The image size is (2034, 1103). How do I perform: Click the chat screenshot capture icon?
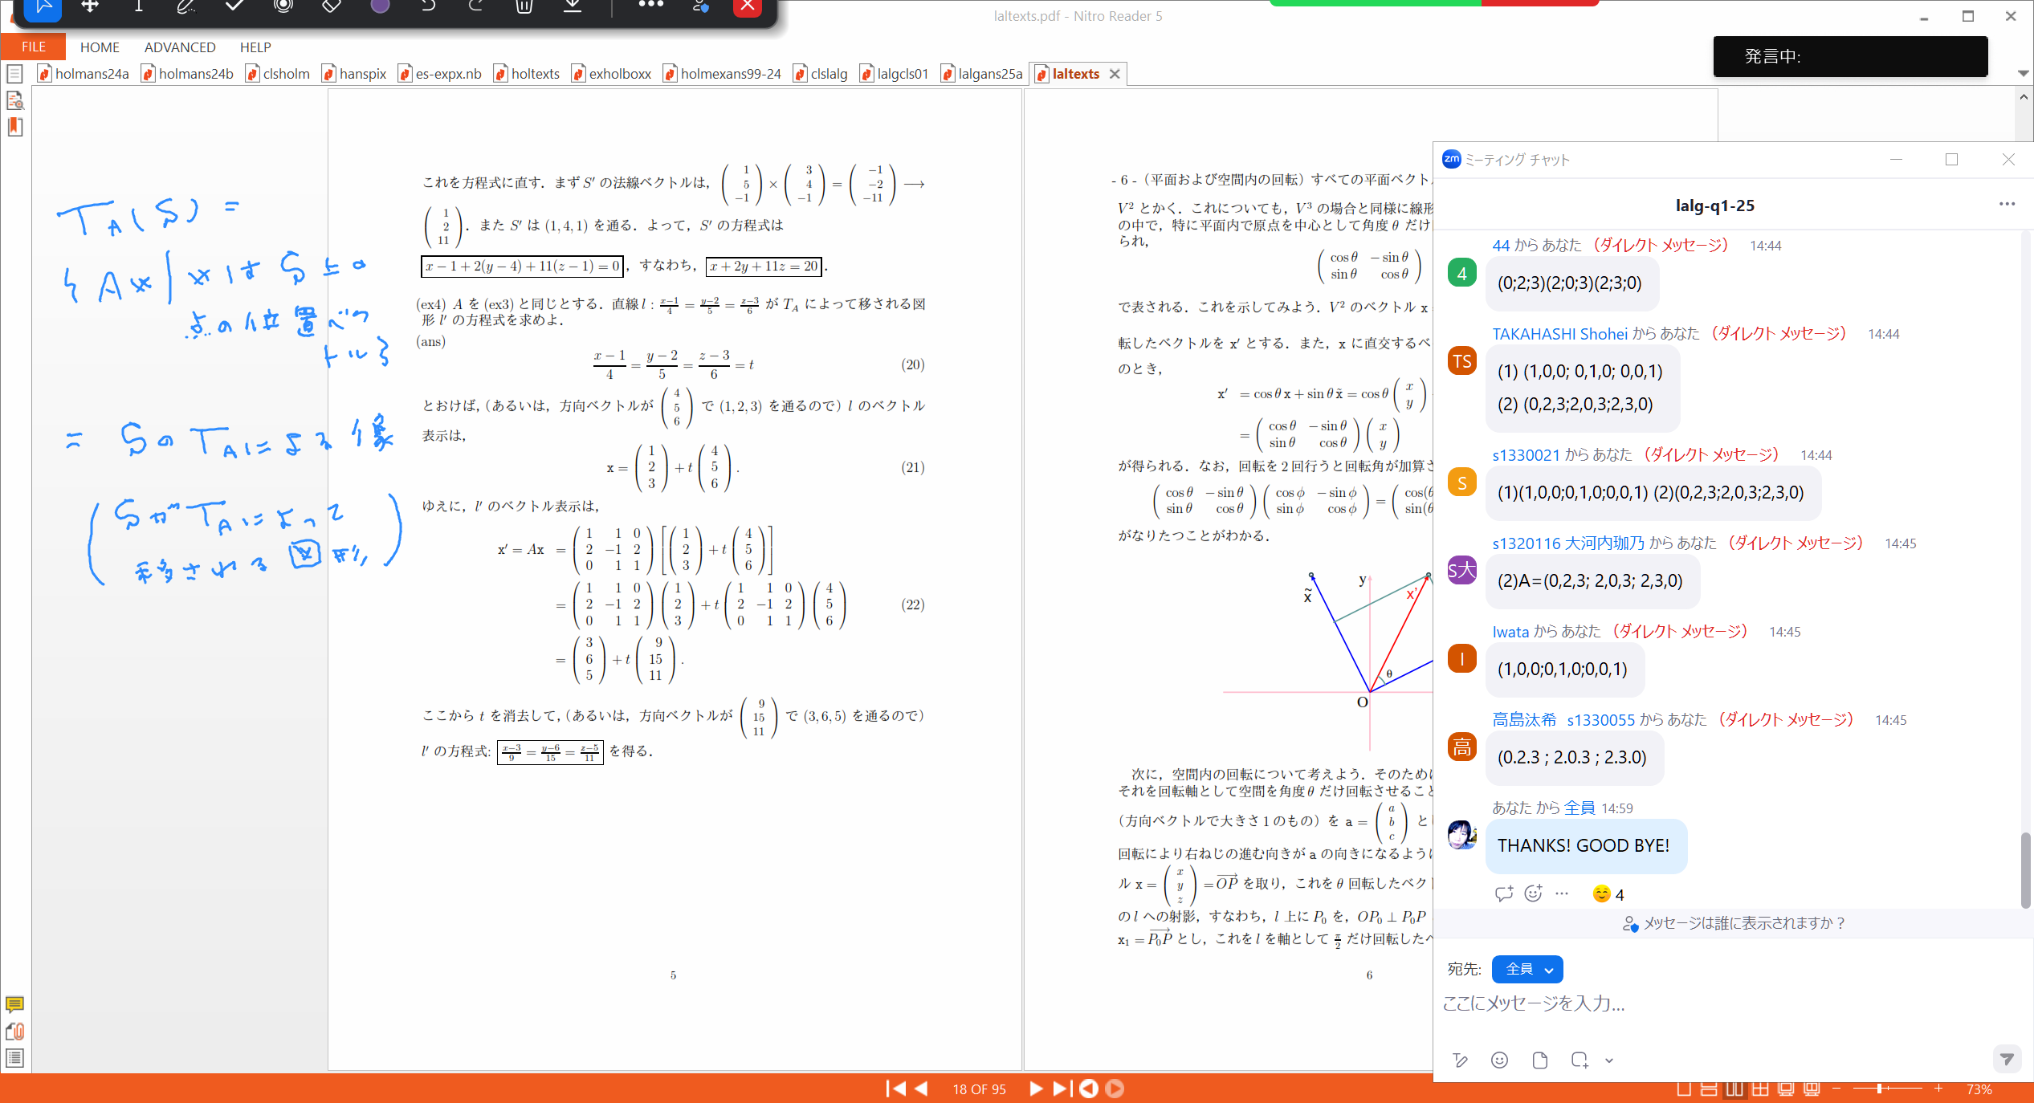1579,1060
